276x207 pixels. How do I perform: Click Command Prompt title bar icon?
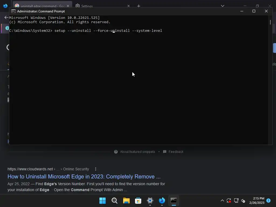pyautogui.click(x=13, y=11)
